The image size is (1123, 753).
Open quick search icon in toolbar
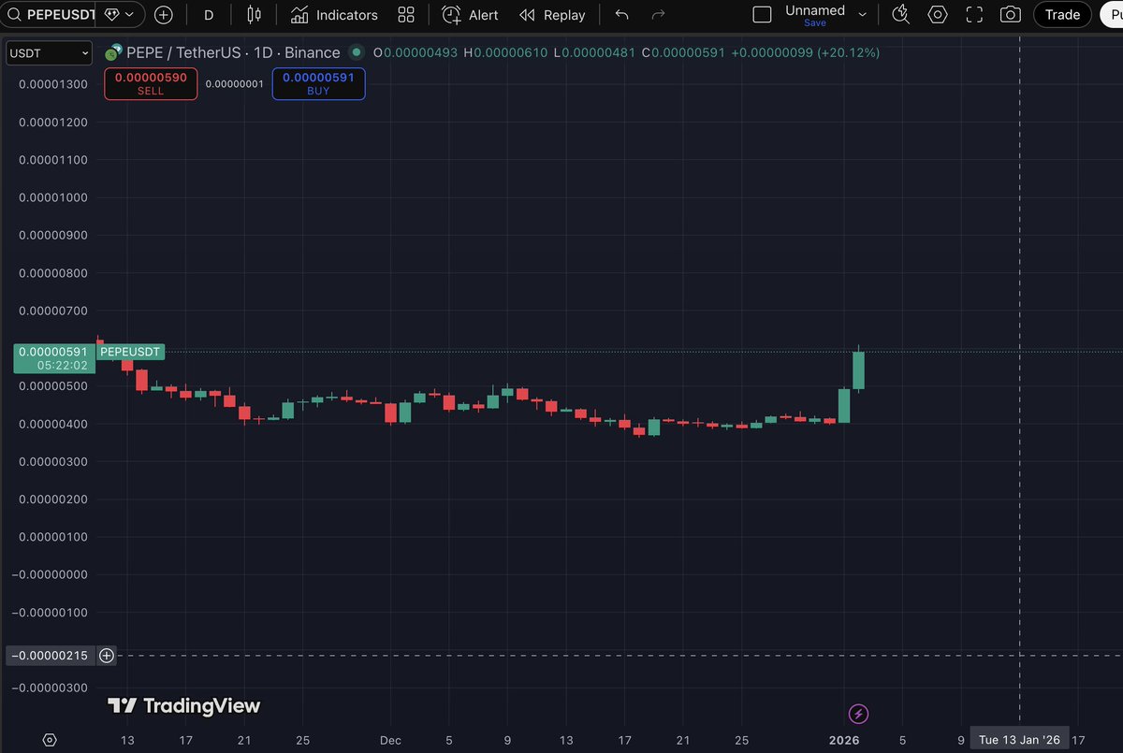coord(900,14)
